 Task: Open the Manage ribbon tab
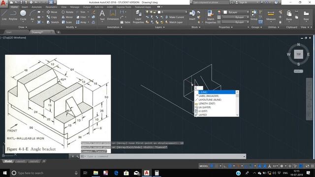[74, 7]
